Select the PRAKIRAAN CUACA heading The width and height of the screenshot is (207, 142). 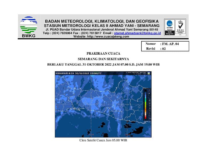(103, 53)
